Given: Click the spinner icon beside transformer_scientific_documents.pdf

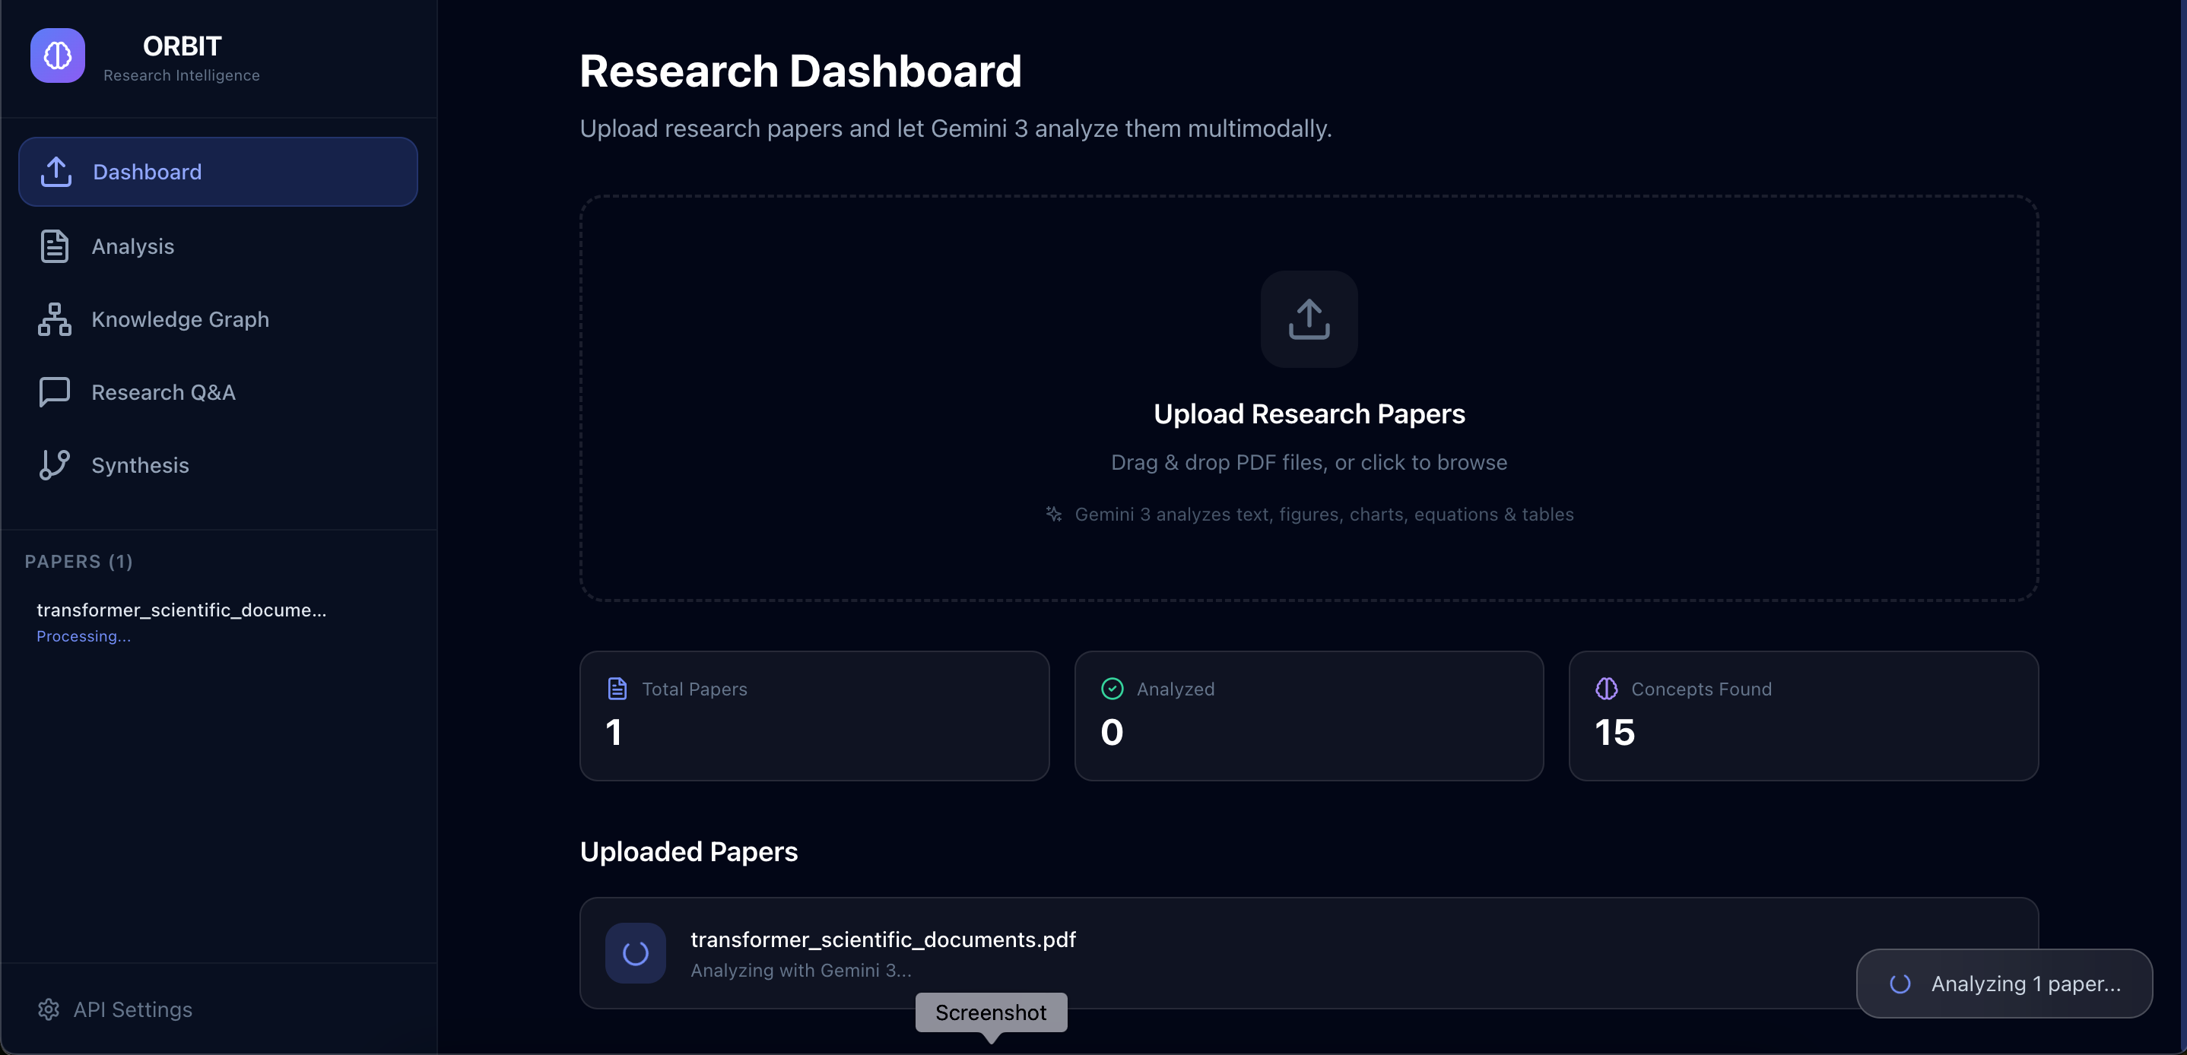Looking at the screenshot, I should pos(635,953).
